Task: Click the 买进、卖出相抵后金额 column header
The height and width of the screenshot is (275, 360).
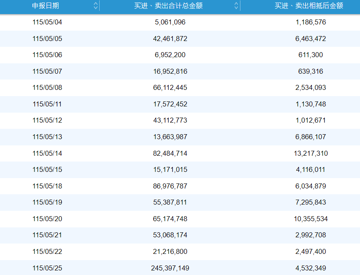Action: click(x=309, y=5)
